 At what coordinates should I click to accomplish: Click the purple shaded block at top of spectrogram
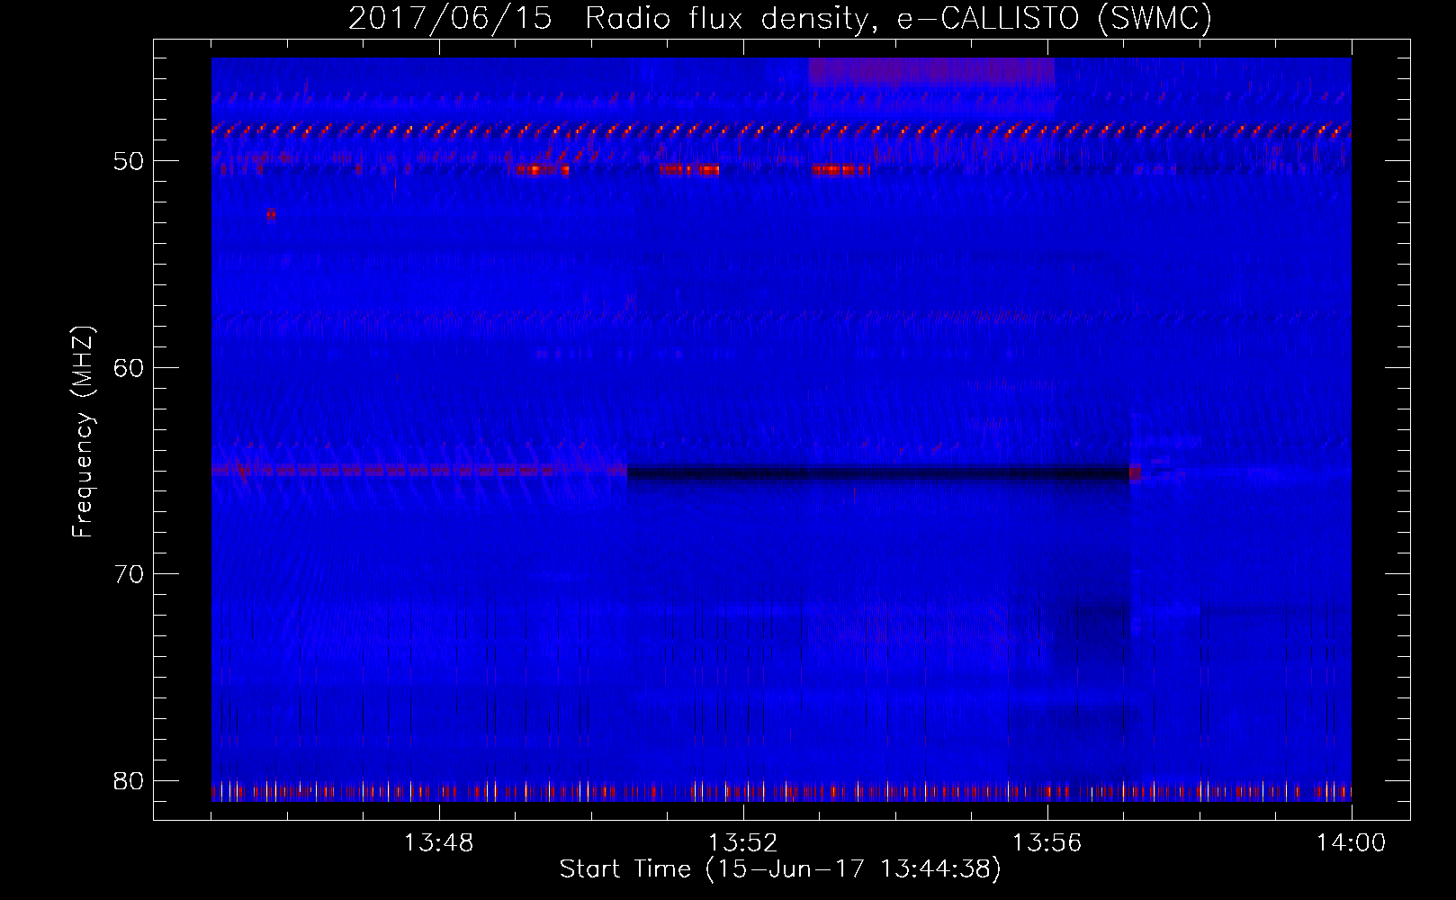coord(931,72)
